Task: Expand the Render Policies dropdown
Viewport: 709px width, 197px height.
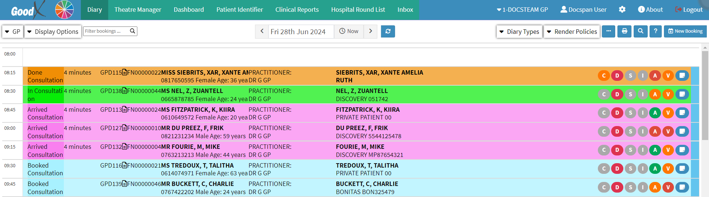Action: pos(572,32)
